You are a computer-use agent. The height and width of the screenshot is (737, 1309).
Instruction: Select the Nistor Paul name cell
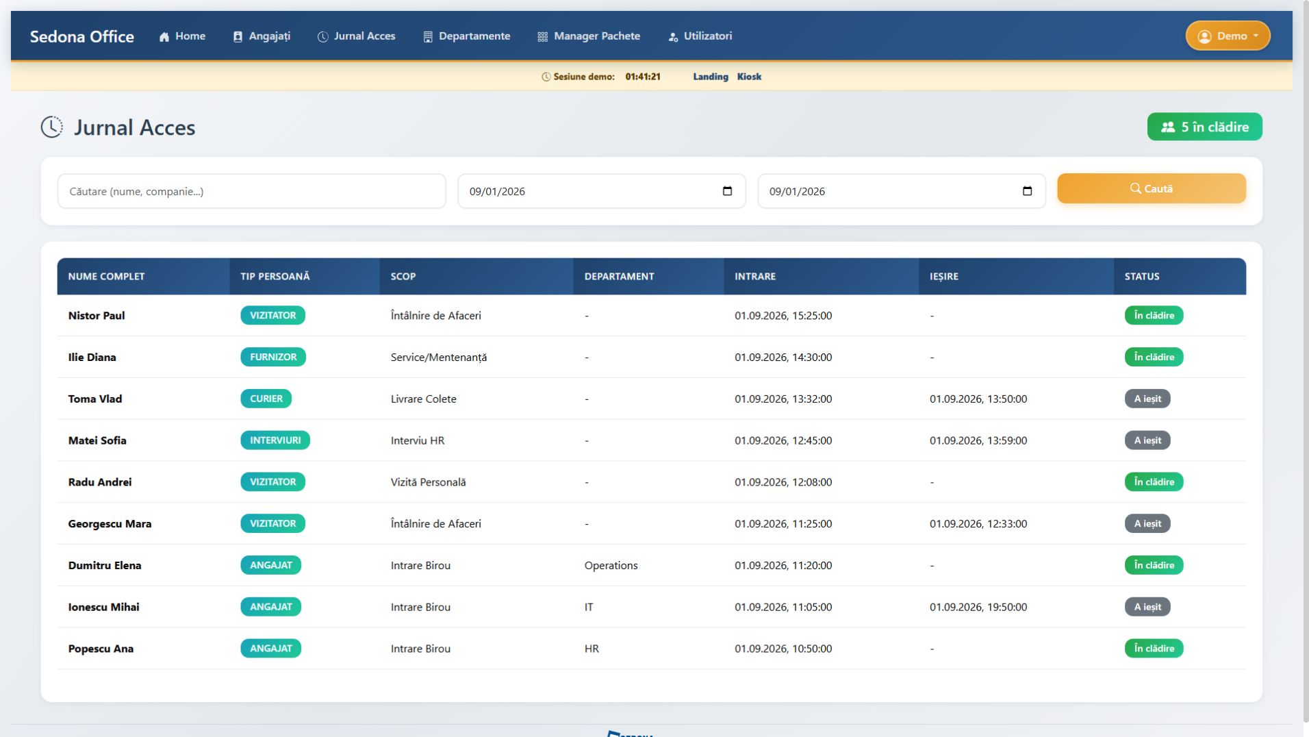point(97,316)
